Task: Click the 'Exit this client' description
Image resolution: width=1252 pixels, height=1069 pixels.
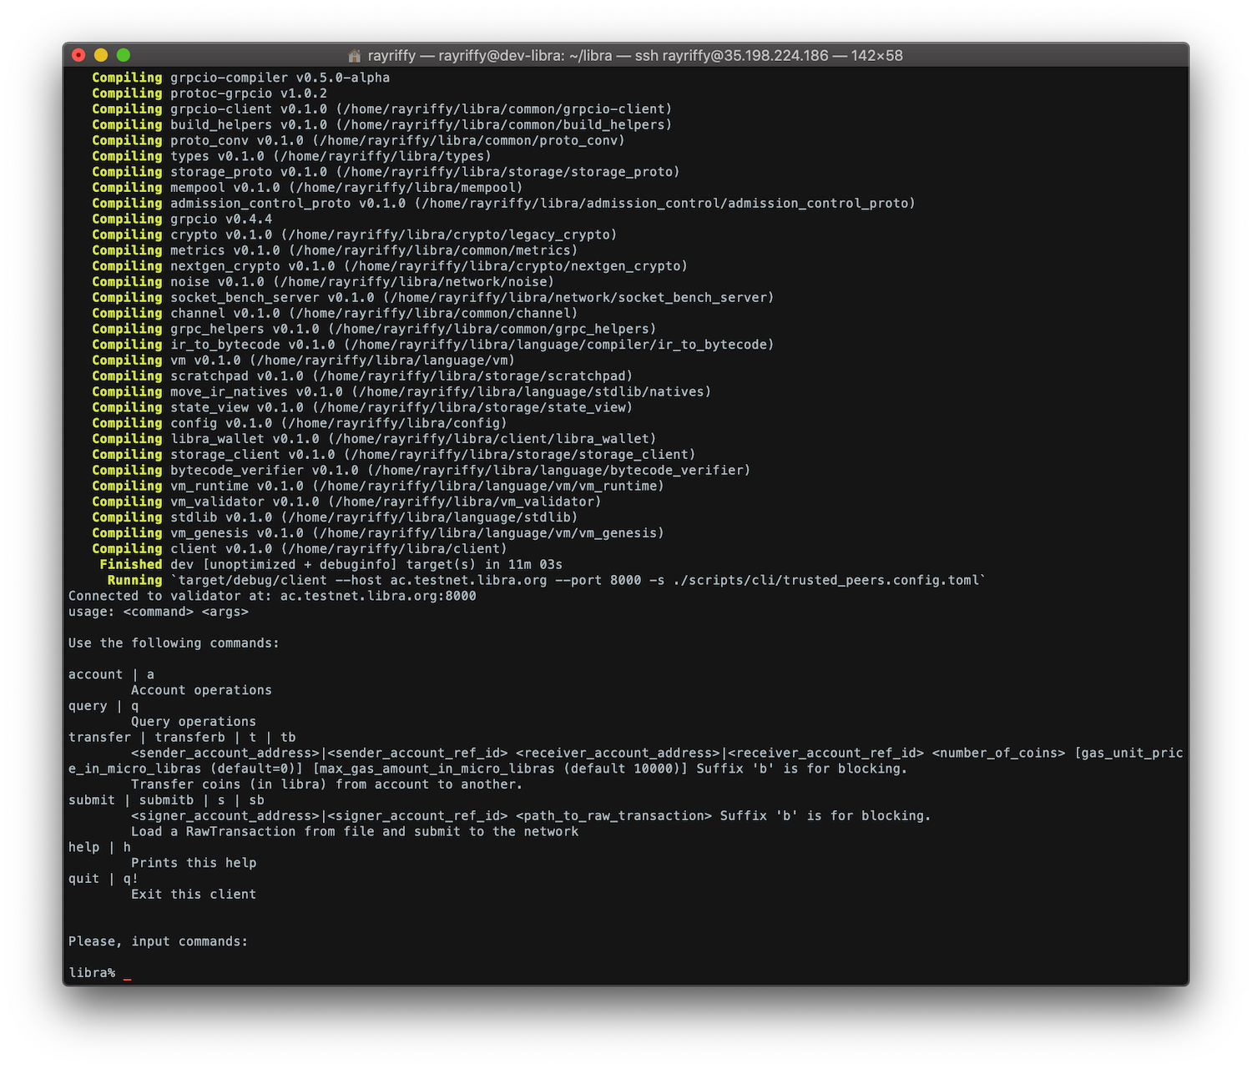Action: click(194, 895)
